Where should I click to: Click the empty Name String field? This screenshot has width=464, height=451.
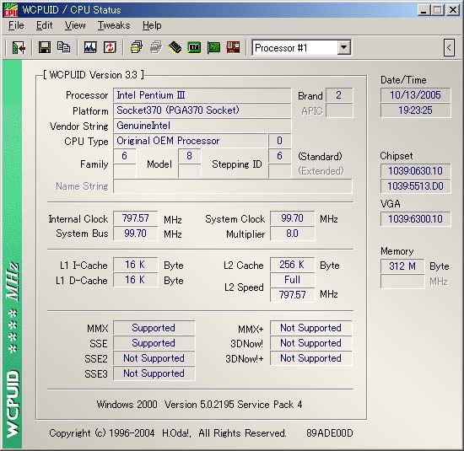click(233, 186)
